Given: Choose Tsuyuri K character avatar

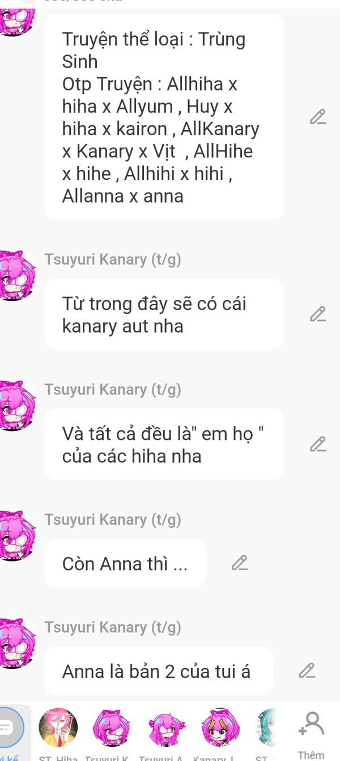Looking at the screenshot, I should point(112,727).
